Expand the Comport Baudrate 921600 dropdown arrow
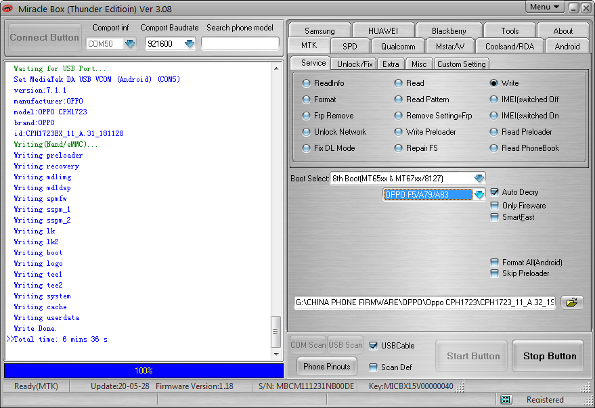Image resolution: width=595 pixels, height=408 pixels. coord(189,43)
